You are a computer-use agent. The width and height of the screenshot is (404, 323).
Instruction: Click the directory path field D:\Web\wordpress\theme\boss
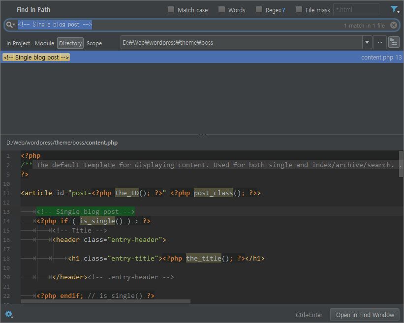(242, 42)
